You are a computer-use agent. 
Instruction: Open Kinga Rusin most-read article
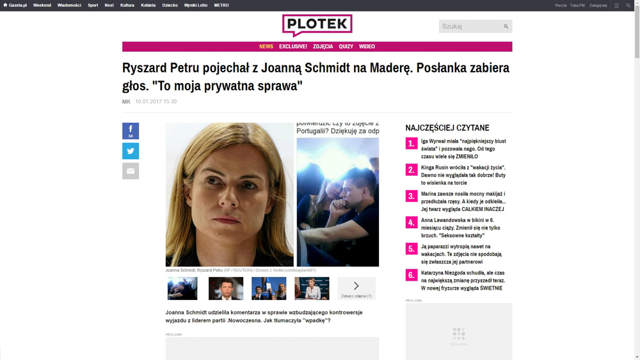[463, 175]
